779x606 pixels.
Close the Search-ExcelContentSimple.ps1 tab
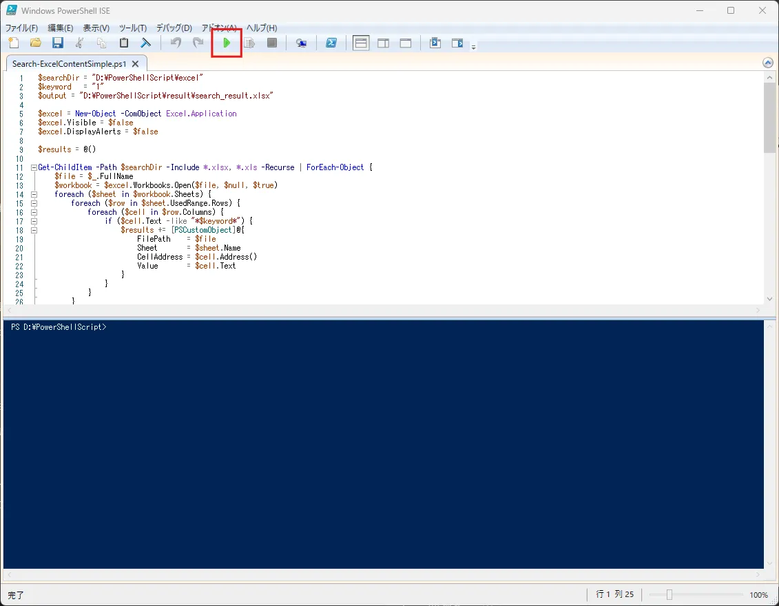(135, 63)
